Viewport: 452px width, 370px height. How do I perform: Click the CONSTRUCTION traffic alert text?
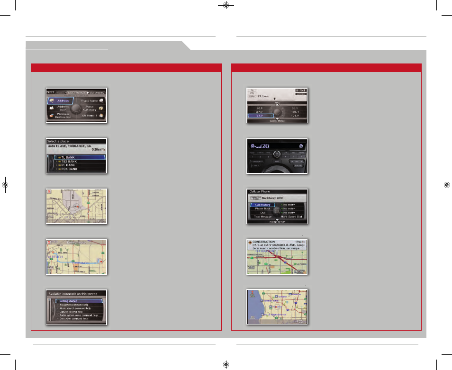click(263, 242)
